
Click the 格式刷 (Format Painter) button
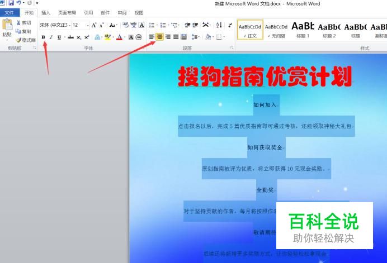pos(26,40)
